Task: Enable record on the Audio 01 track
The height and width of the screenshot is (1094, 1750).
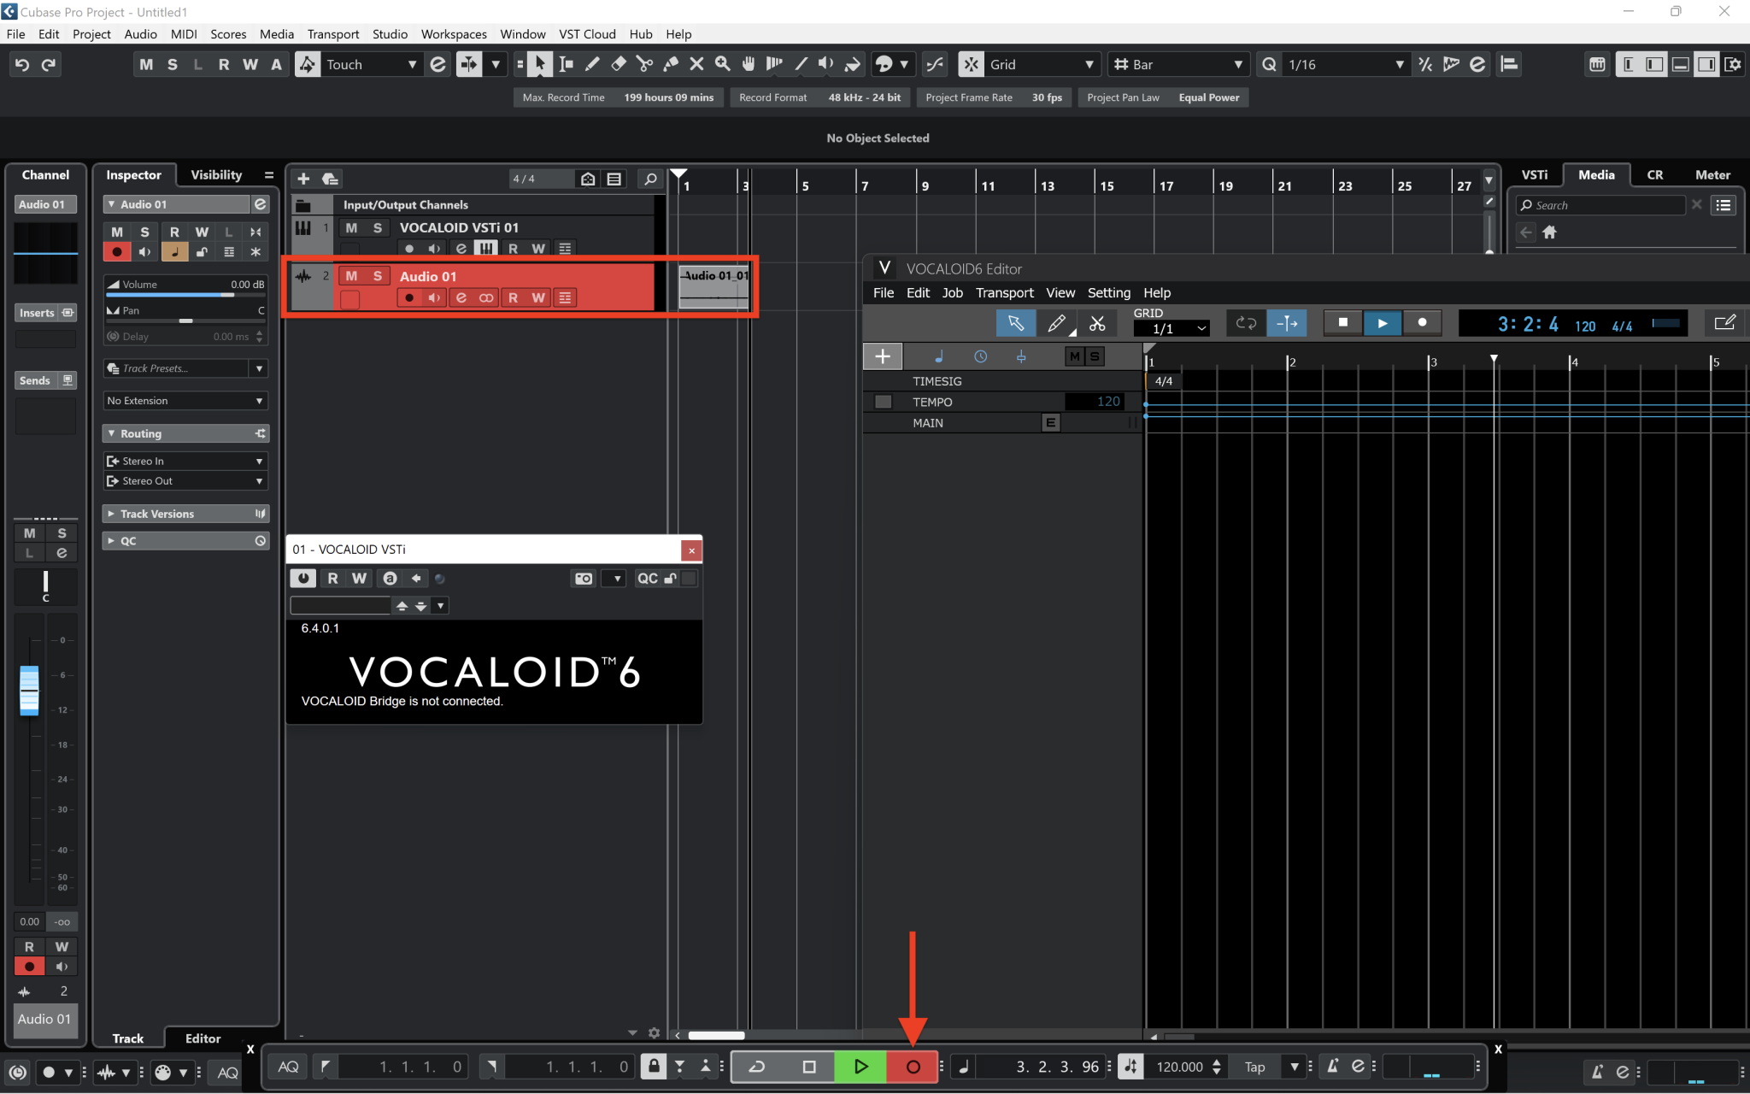Action: [408, 297]
